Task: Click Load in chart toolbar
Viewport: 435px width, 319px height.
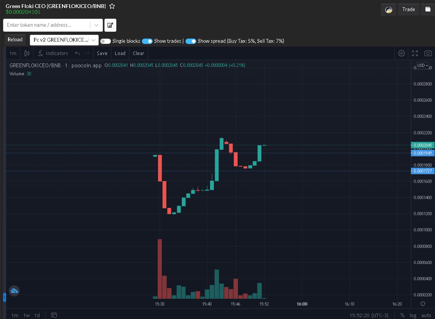Action: [x=120, y=53]
